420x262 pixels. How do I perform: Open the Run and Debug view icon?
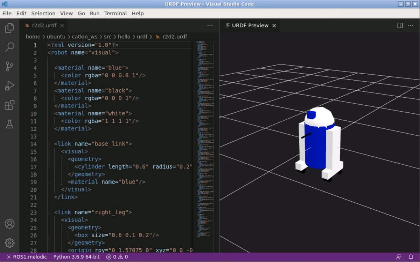[9, 85]
